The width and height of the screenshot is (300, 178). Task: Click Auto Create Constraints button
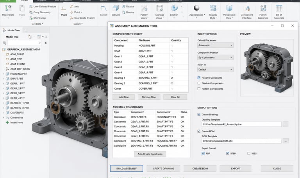[x=150, y=154]
